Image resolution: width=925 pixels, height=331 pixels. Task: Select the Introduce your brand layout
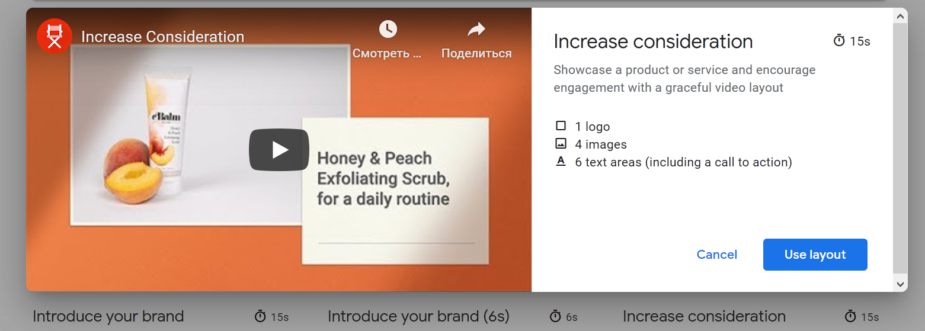click(x=108, y=316)
